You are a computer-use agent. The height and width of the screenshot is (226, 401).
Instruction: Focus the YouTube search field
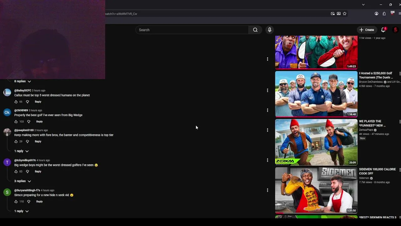(x=192, y=30)
